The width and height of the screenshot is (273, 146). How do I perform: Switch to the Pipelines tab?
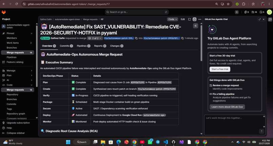[84, 46]
